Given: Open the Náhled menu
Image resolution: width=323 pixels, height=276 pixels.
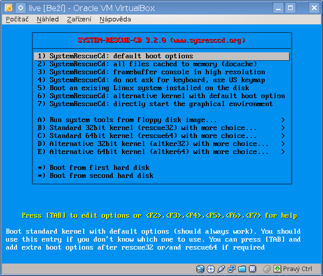Looking at the screenshot, I should click(48, 19).
